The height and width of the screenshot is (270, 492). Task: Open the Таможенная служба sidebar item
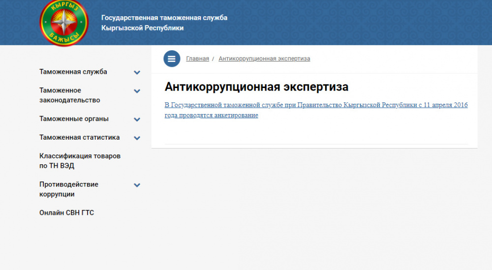pyautogui.click(x=73, y=72)
